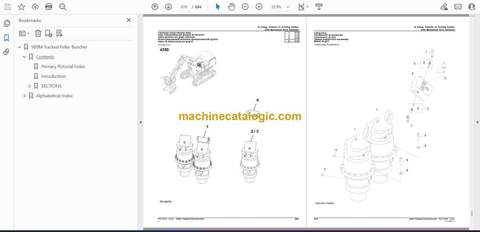
Task: Collapse the 909M Tracked Feller Buncher bookmark
Action: tap(20, 47)
